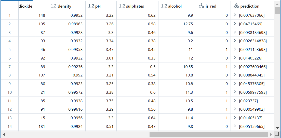Expand prediction [0.023737] in row 11

point(235,101)
